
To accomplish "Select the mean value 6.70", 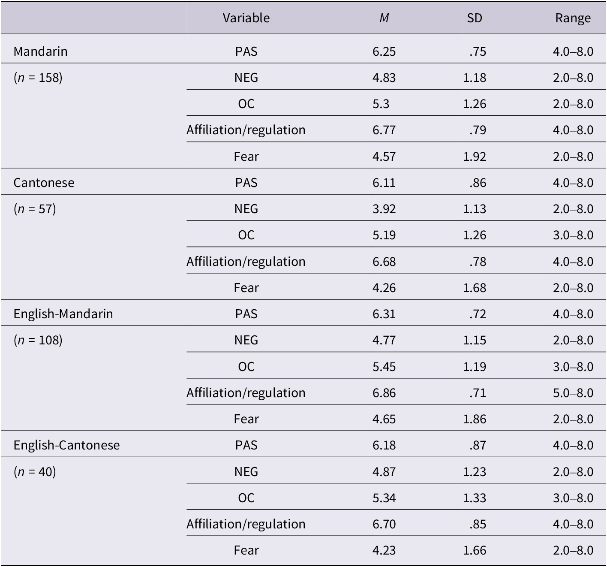I will point(384,524).
